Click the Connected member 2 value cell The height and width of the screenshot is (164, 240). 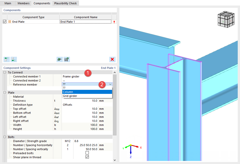(87, 80)
